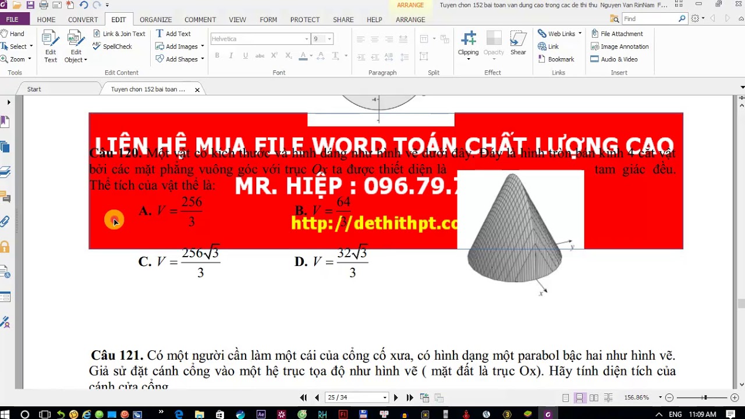Insert a Link from the Links group
This screenshot has width=745, height=419.
click(548, 47)
